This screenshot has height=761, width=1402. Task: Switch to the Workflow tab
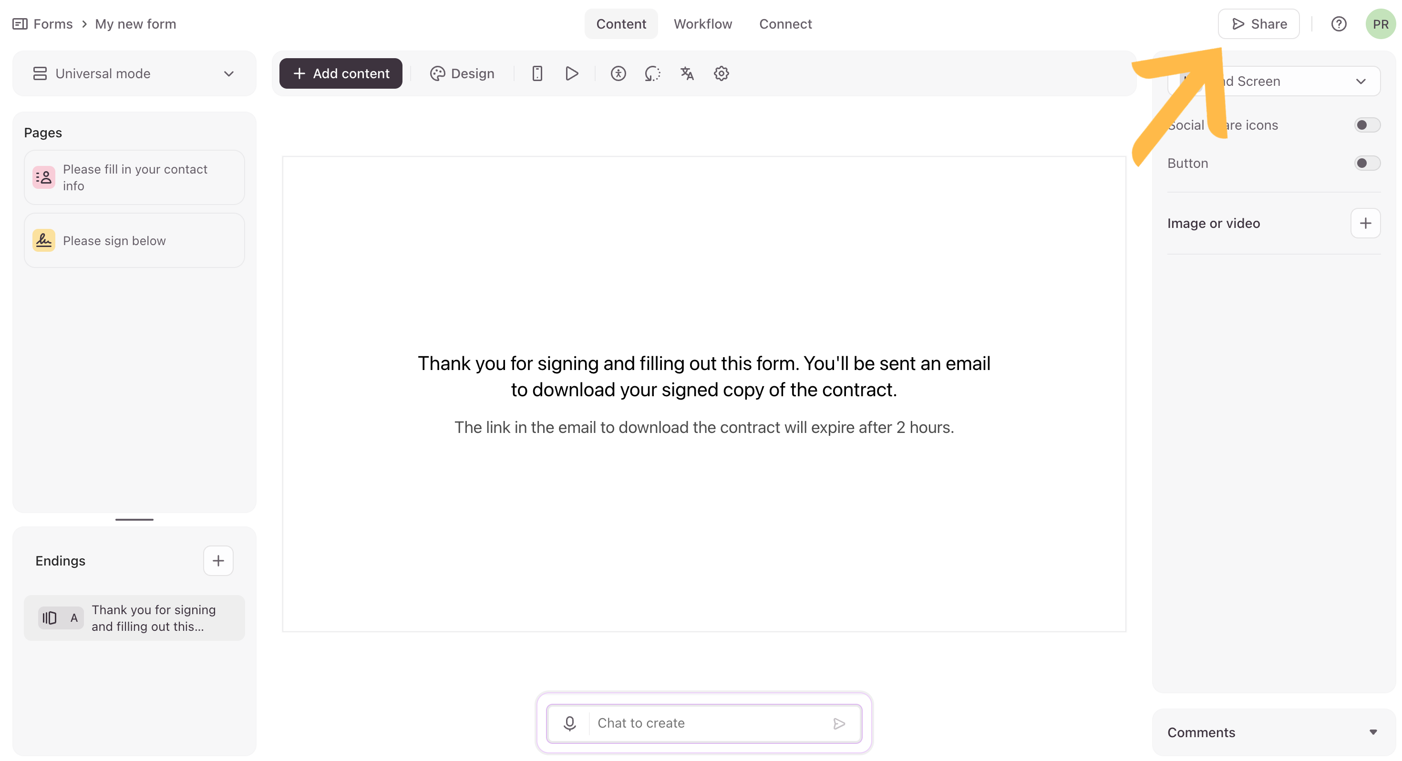[x=702, y=24]
